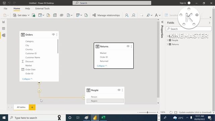Click the Save icon in title bar
Screen dimensions: 215x121
pos(4,3)
